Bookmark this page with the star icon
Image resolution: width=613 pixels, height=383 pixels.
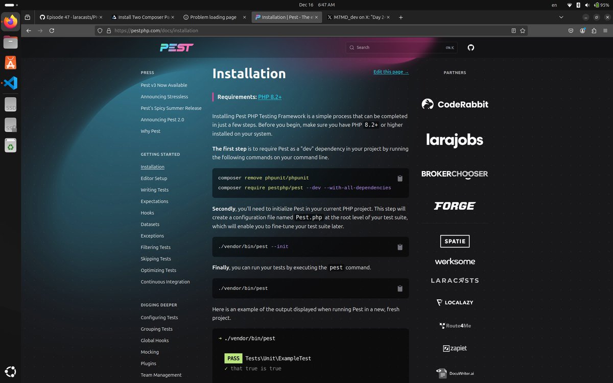523,31
